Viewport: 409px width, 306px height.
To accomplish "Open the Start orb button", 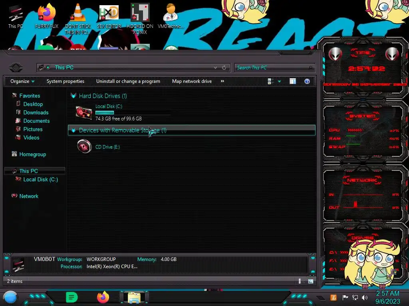I will pyautogui.click(x=10, y=298).
